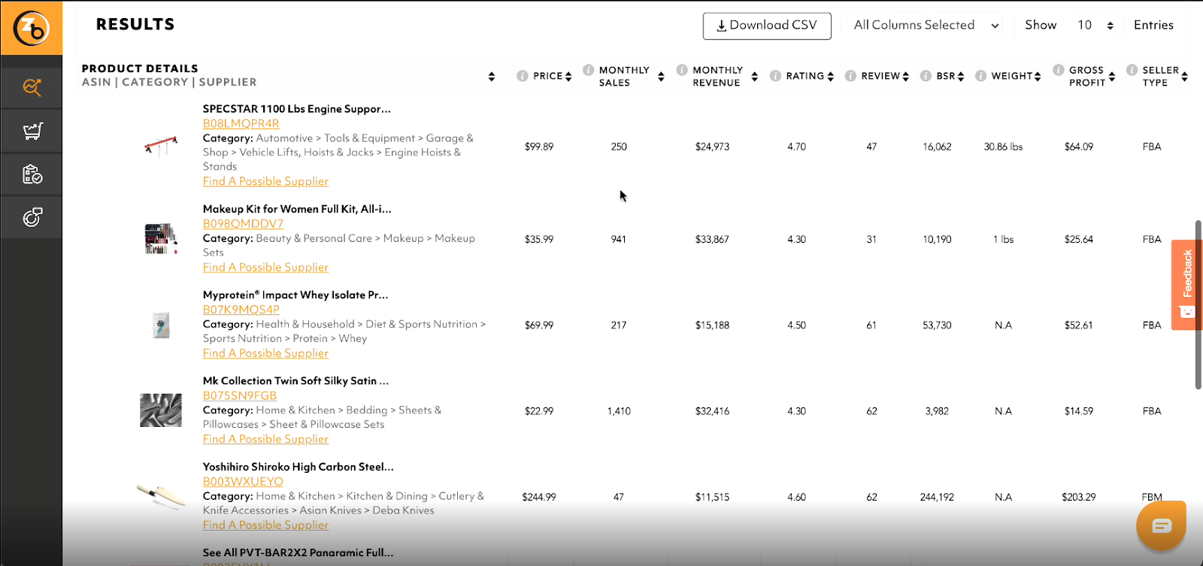Sort results by BSR column arrows
1203x566 pixels.
point(960,77)
